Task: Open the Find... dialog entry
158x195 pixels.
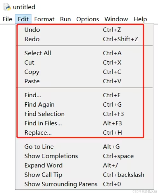Action: point(84,95)
